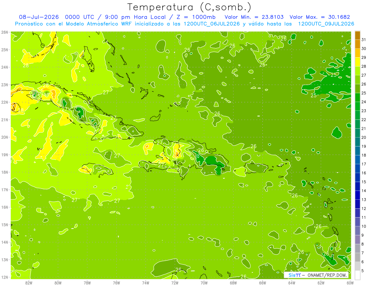The image size is (372, 287).
Task: Click legend value "31" on the color bar
Action: pos(364,40)
